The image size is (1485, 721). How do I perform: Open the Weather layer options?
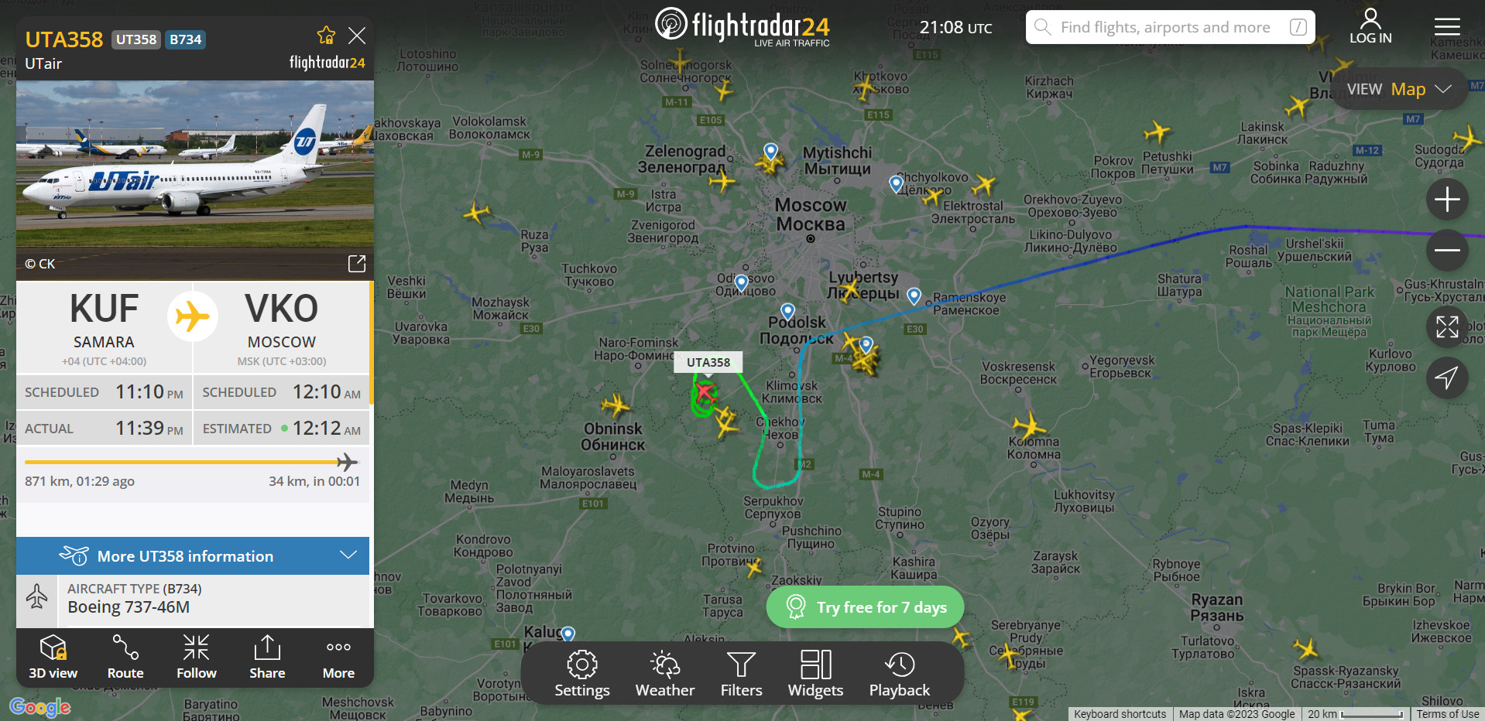point(665,674)
